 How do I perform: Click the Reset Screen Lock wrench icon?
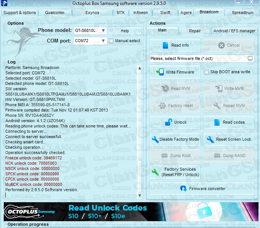(x=210, y=139)
